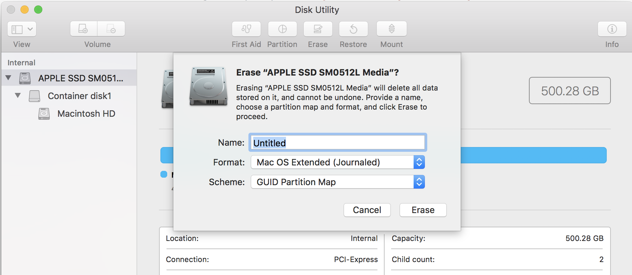Click the Restore toolbar icon
Screen dimensions: 632x275
[x=354, y=29]
